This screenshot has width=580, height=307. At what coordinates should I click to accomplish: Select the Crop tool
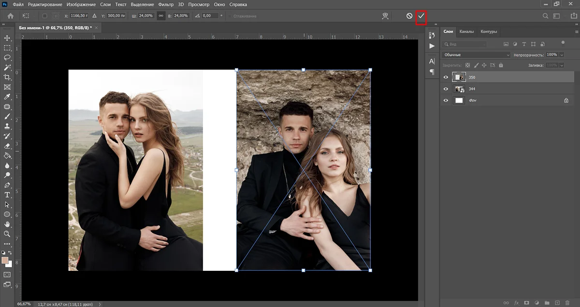pyautogui.click(x=7, y=77)
